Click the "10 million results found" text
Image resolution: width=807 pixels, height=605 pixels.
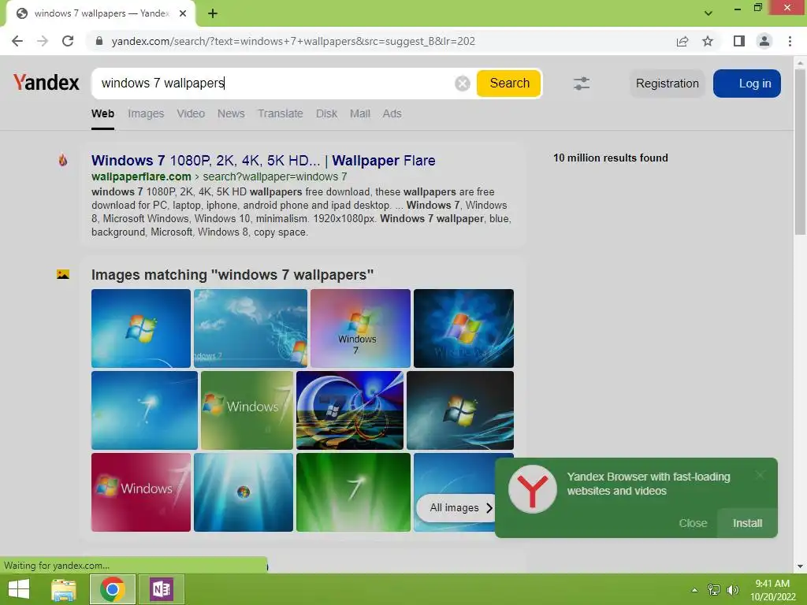tap(611, 158)
